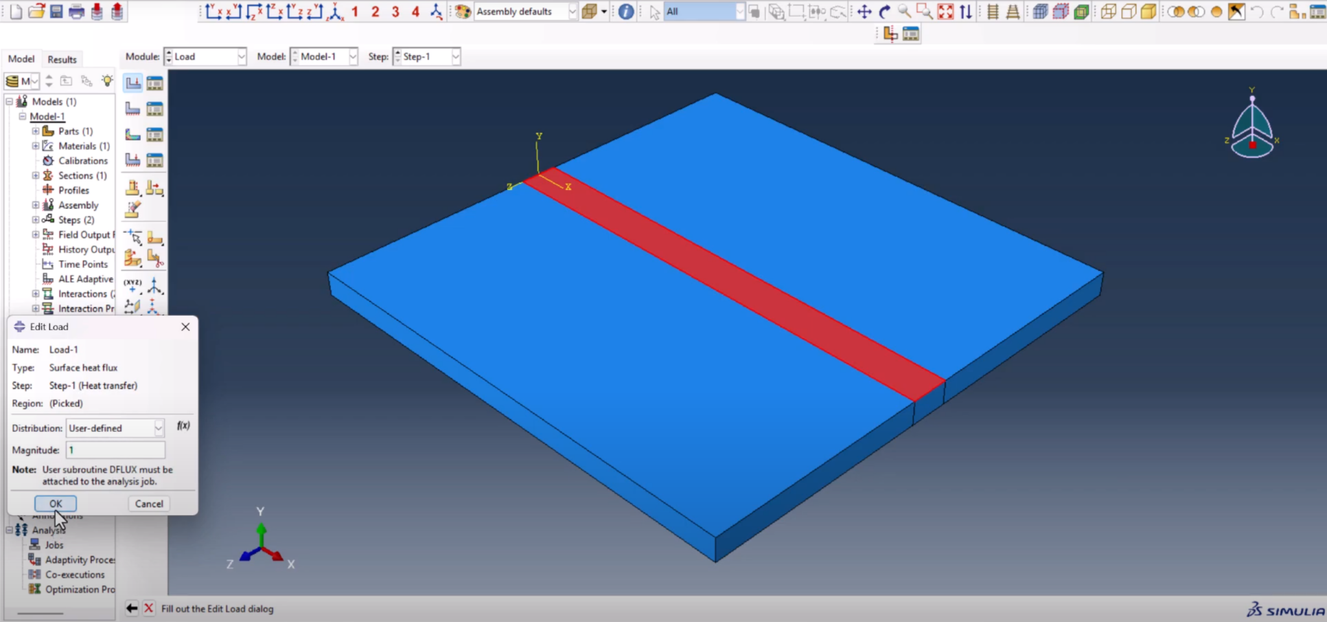Viewport: 1327px width, 622px height.
Task: Switch to the Results tab
Action: (62, 59)
